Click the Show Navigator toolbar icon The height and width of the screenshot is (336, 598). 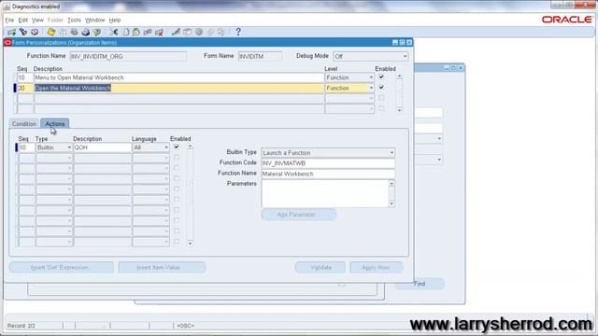(35, 32)
